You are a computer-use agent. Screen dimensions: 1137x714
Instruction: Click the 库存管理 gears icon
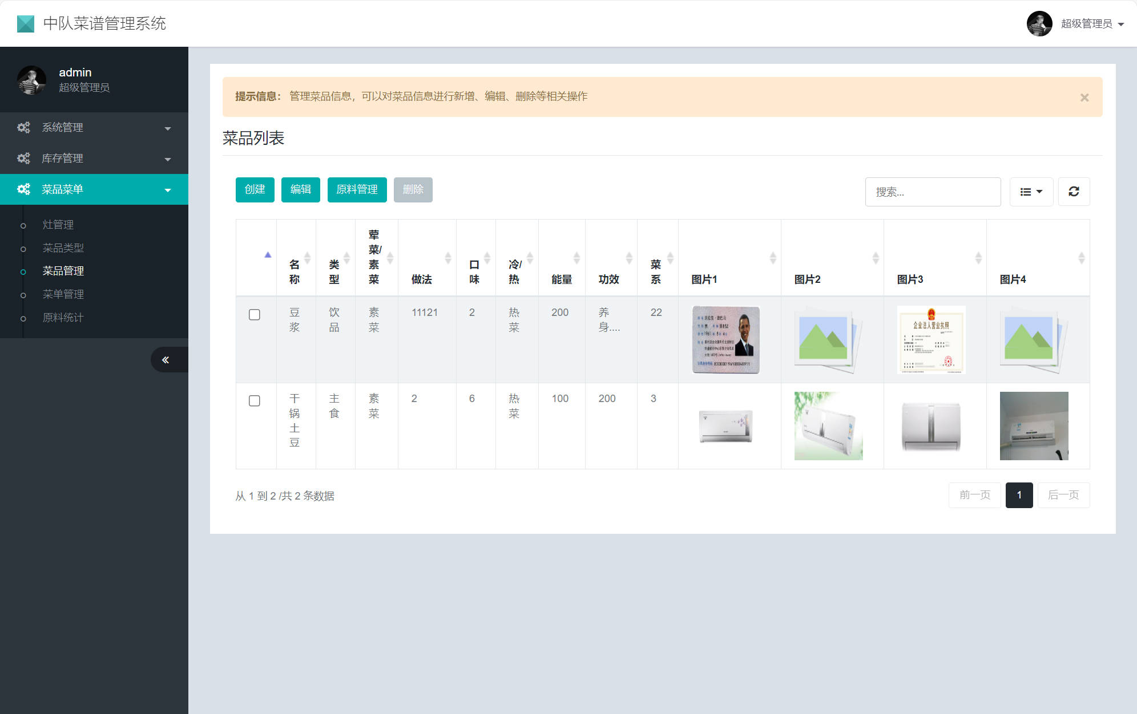tap(23, 158)
